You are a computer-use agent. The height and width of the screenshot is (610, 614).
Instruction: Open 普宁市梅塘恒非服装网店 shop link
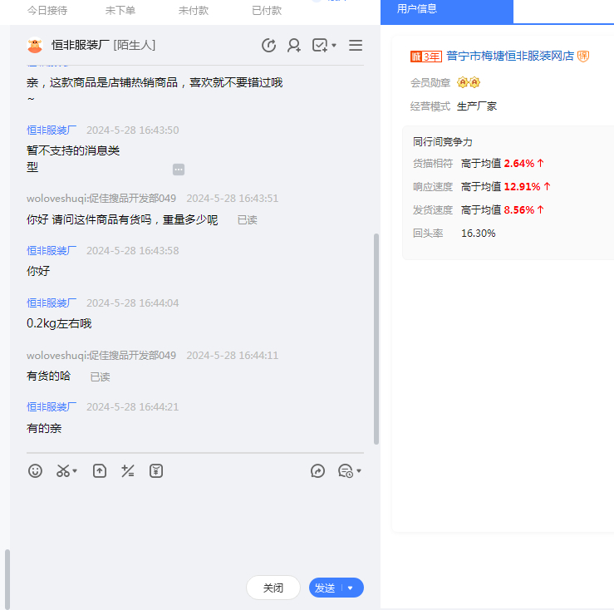coord(510,56)
